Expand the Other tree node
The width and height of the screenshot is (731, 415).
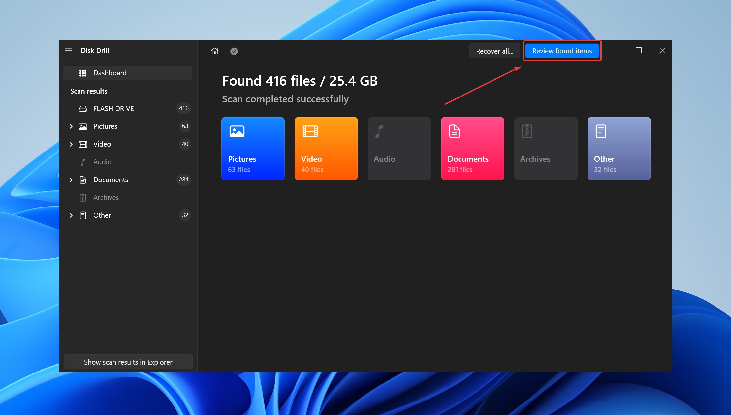point(71,215)
